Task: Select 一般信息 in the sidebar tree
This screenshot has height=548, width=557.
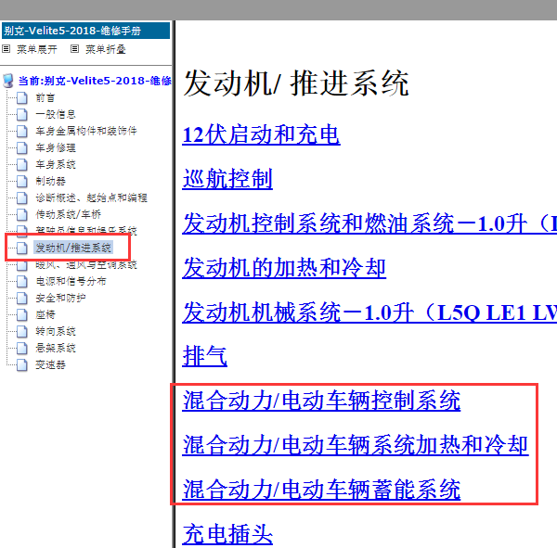Action: click(56, 114)
